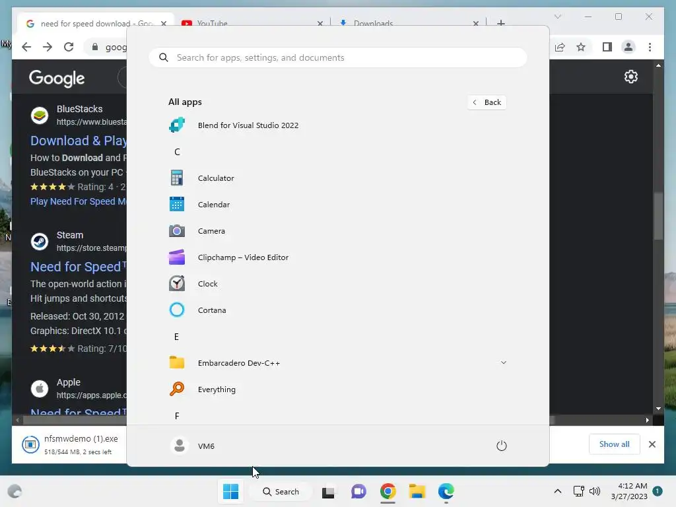Jump to letter F section header
The width and height of the screenshot is (676, 507).
(x=177, y=416)
